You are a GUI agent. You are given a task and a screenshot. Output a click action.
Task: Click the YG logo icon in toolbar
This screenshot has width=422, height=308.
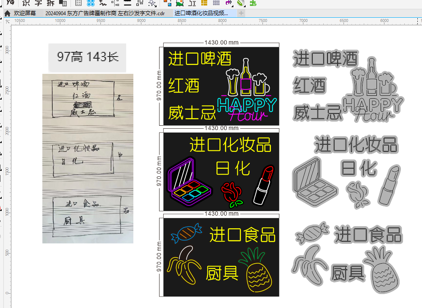point(10,3)
